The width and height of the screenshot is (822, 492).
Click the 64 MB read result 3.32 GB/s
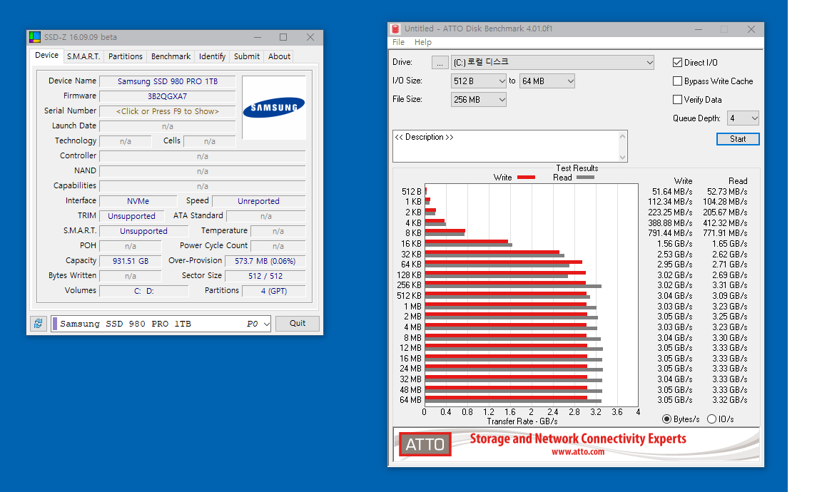click(x=730, y=400)
